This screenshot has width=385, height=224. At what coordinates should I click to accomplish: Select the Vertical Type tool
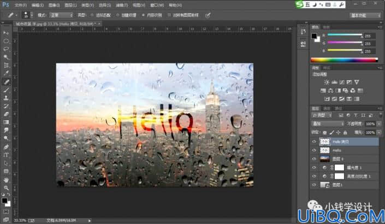(6, 155)
